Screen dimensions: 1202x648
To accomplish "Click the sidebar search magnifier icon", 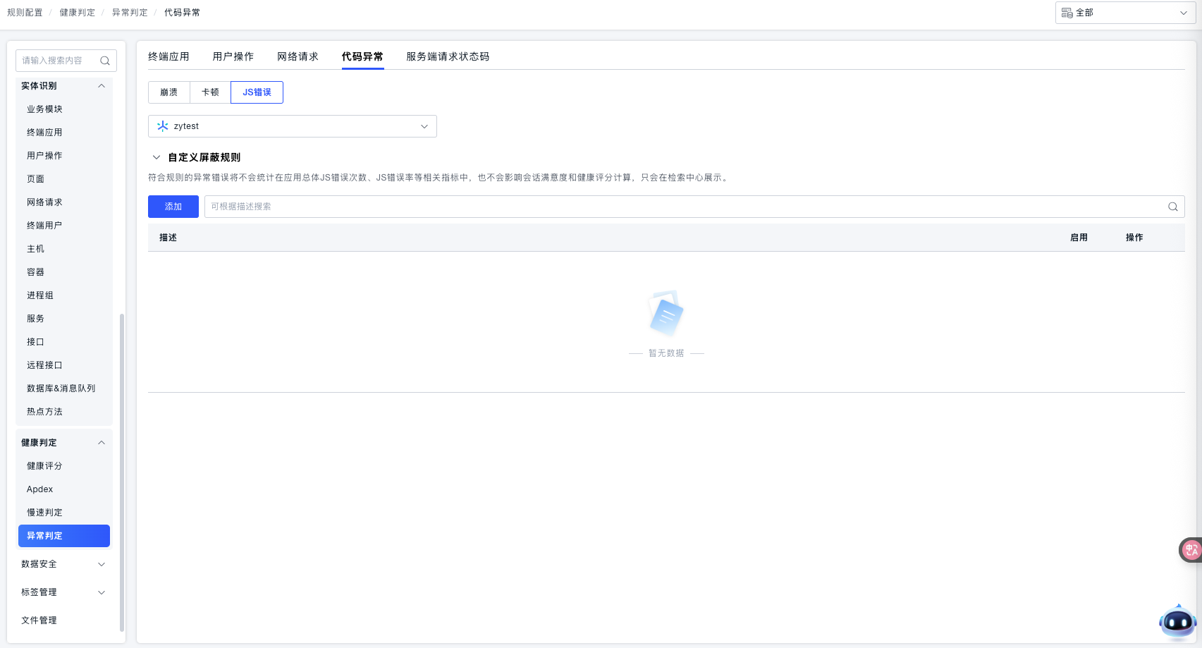I will pyautogui.click(x=105, y=61).
